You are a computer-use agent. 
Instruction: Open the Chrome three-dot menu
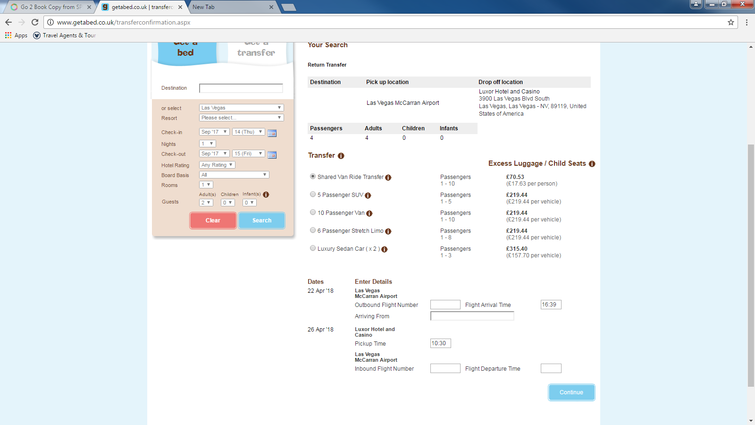click(747, 22)
